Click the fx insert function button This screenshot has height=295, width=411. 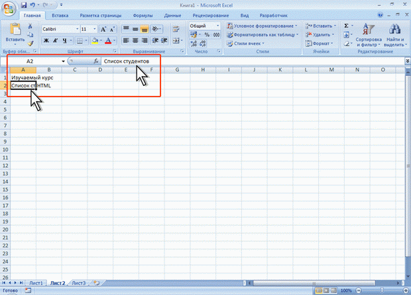pos(96,61)
